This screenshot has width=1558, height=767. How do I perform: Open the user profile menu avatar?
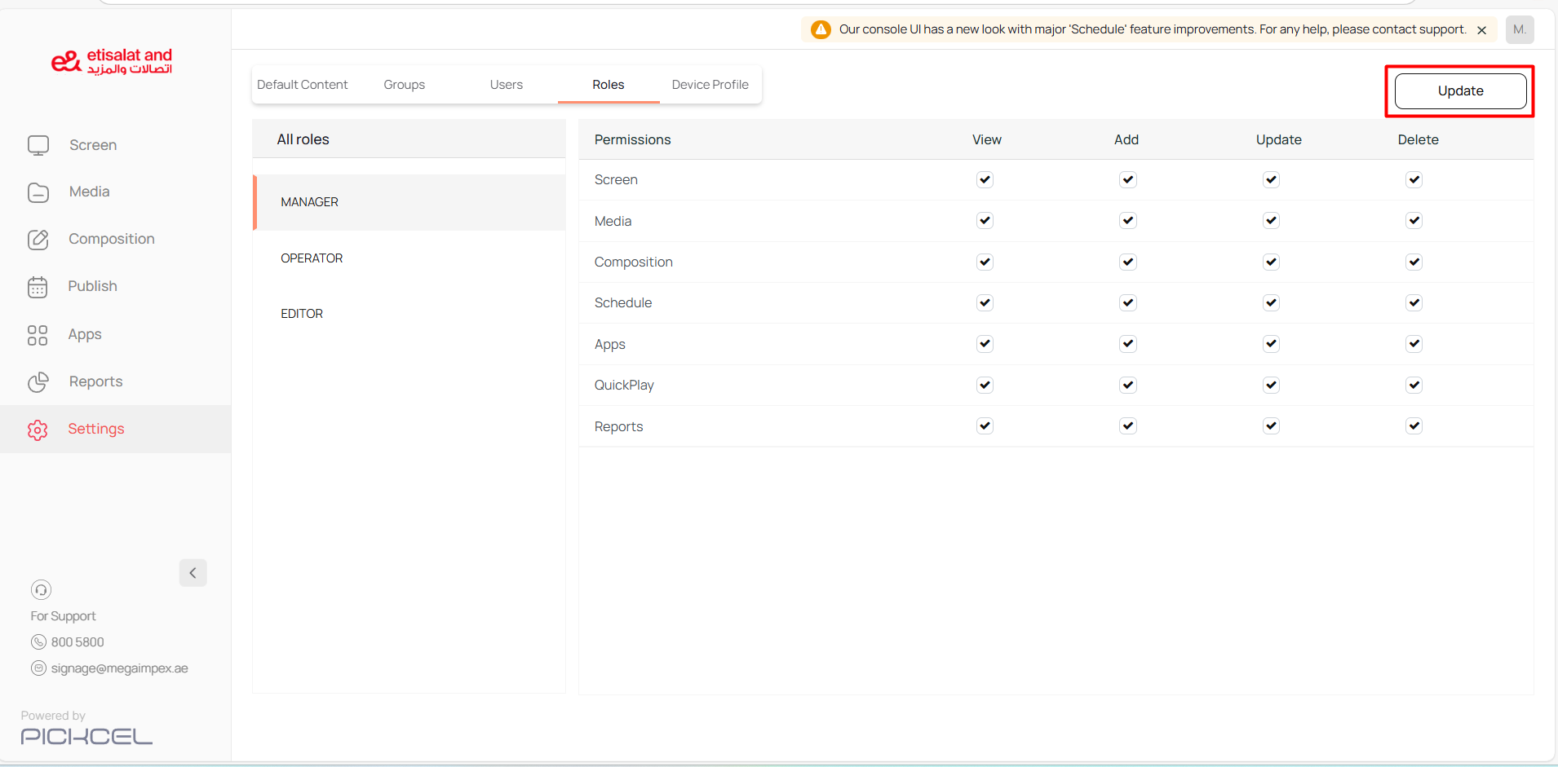[1519, 30]
